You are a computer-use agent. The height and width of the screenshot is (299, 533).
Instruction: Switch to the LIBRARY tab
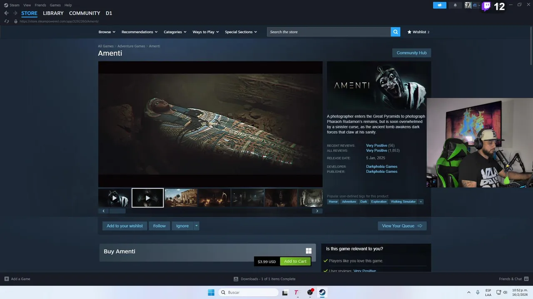point(53,13)
